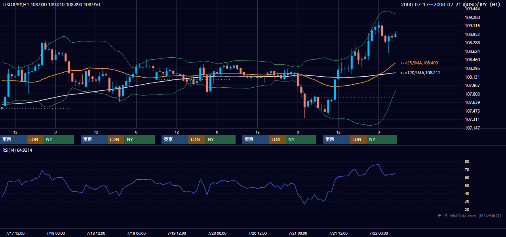Click the 25 SMA 108.400 orange label

419,63
